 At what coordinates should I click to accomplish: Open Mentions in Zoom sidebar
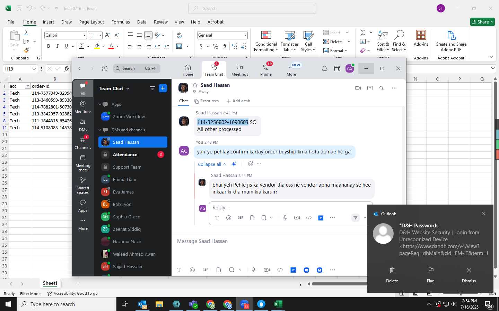(83, 107)
